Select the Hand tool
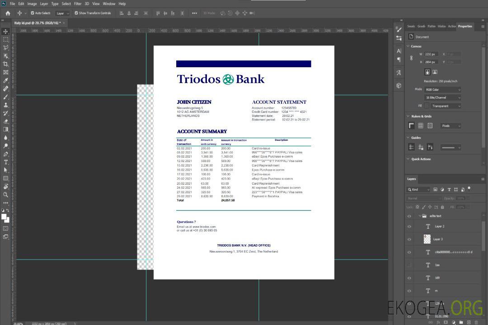Screen dimensions: 488x325 (x=5, y=186)
